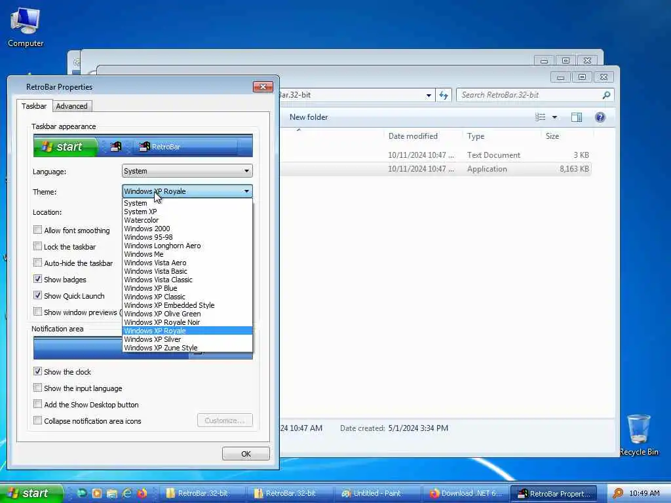Switch to the second RetroBar.32-bit zipped-folder taskbar button

290,494
